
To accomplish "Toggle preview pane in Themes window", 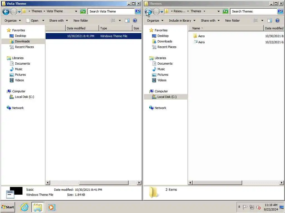I will point(270,21).
